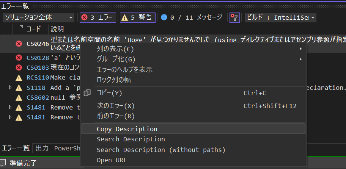Open the ソリューション全体 scope dropdown

(39, 18)
